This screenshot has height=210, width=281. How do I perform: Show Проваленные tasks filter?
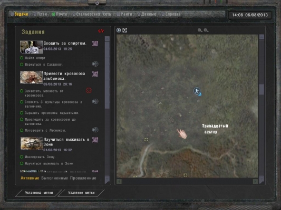pyautogui.click(x=83, y=178)
